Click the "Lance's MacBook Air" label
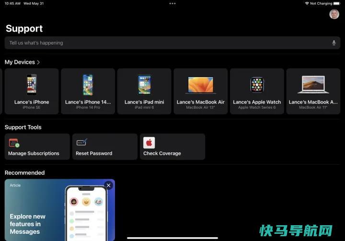Viewport: 345px width, 241px height. (201, 102)
